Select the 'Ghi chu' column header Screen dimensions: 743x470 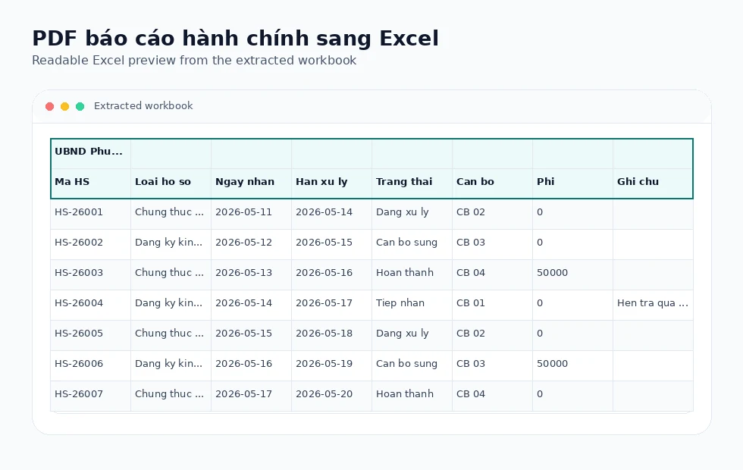tap(653, 183)
